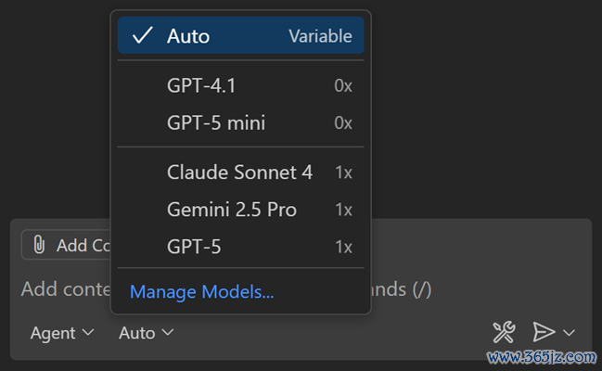602x371 pixels.
Task: Select the Auto model option
Action: (188, 36)
